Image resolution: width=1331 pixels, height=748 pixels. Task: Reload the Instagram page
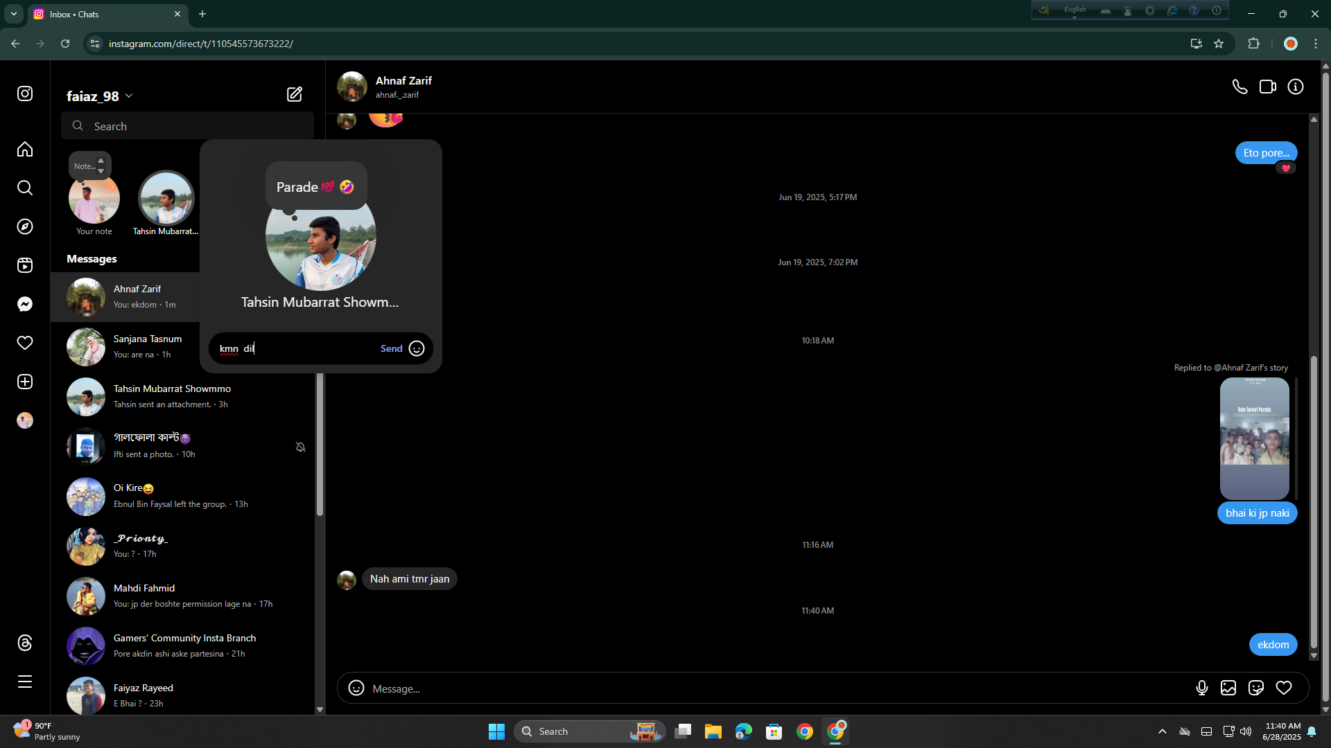[65, 44]
